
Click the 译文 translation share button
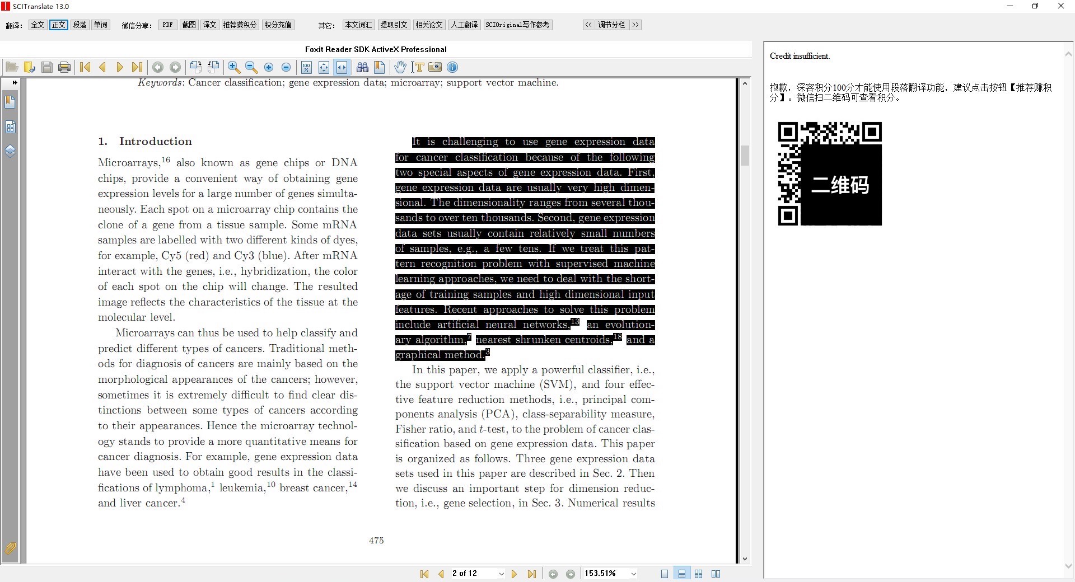[x=210, y=25]
